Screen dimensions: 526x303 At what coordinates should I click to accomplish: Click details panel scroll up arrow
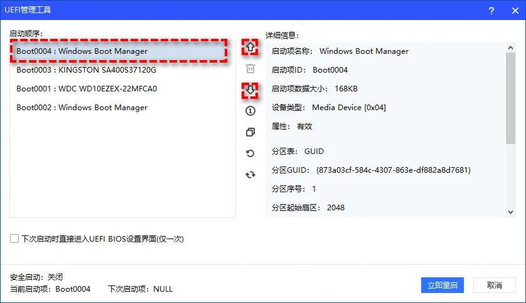(510, 48)
